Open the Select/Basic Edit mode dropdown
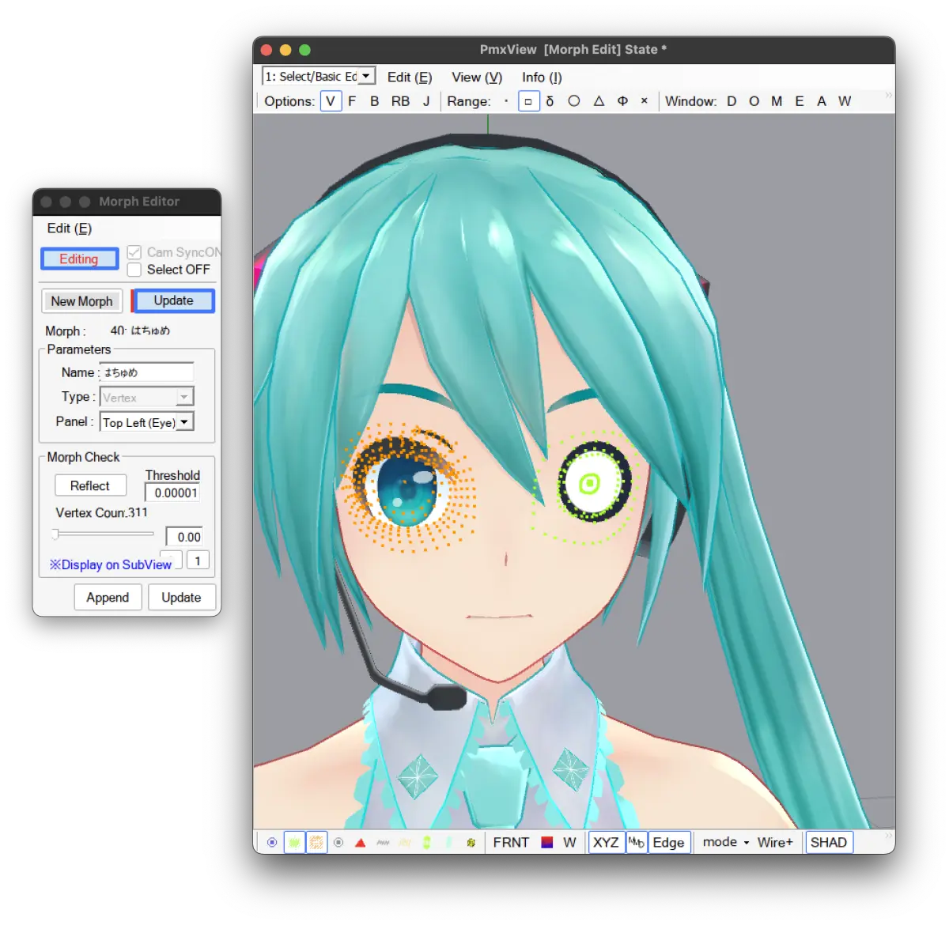The image size is (949, 925). pos(319,77)
